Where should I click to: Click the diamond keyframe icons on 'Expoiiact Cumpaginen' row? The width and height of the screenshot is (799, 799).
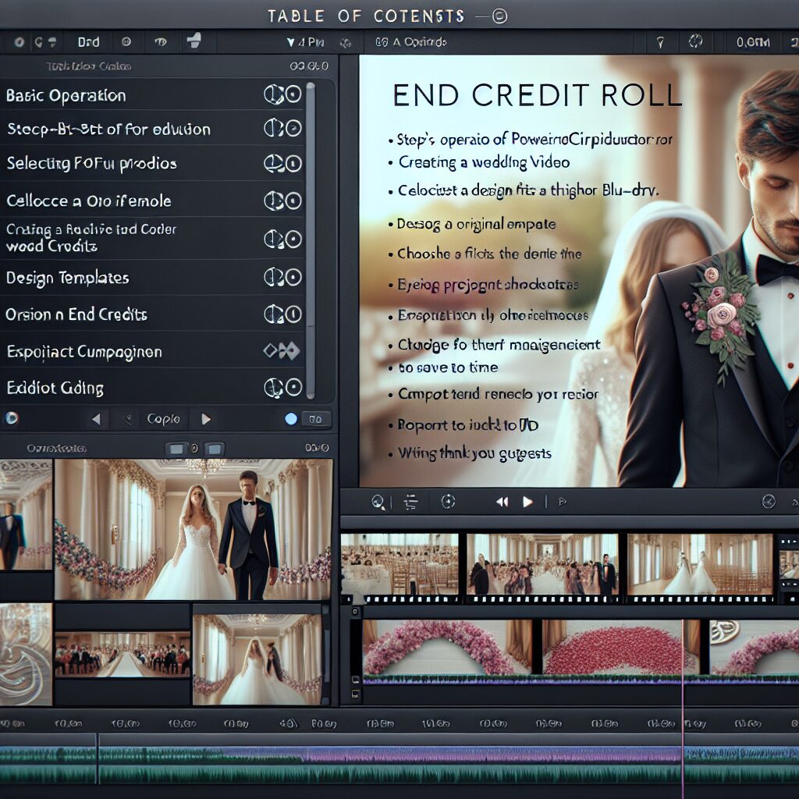coord(281,350)
